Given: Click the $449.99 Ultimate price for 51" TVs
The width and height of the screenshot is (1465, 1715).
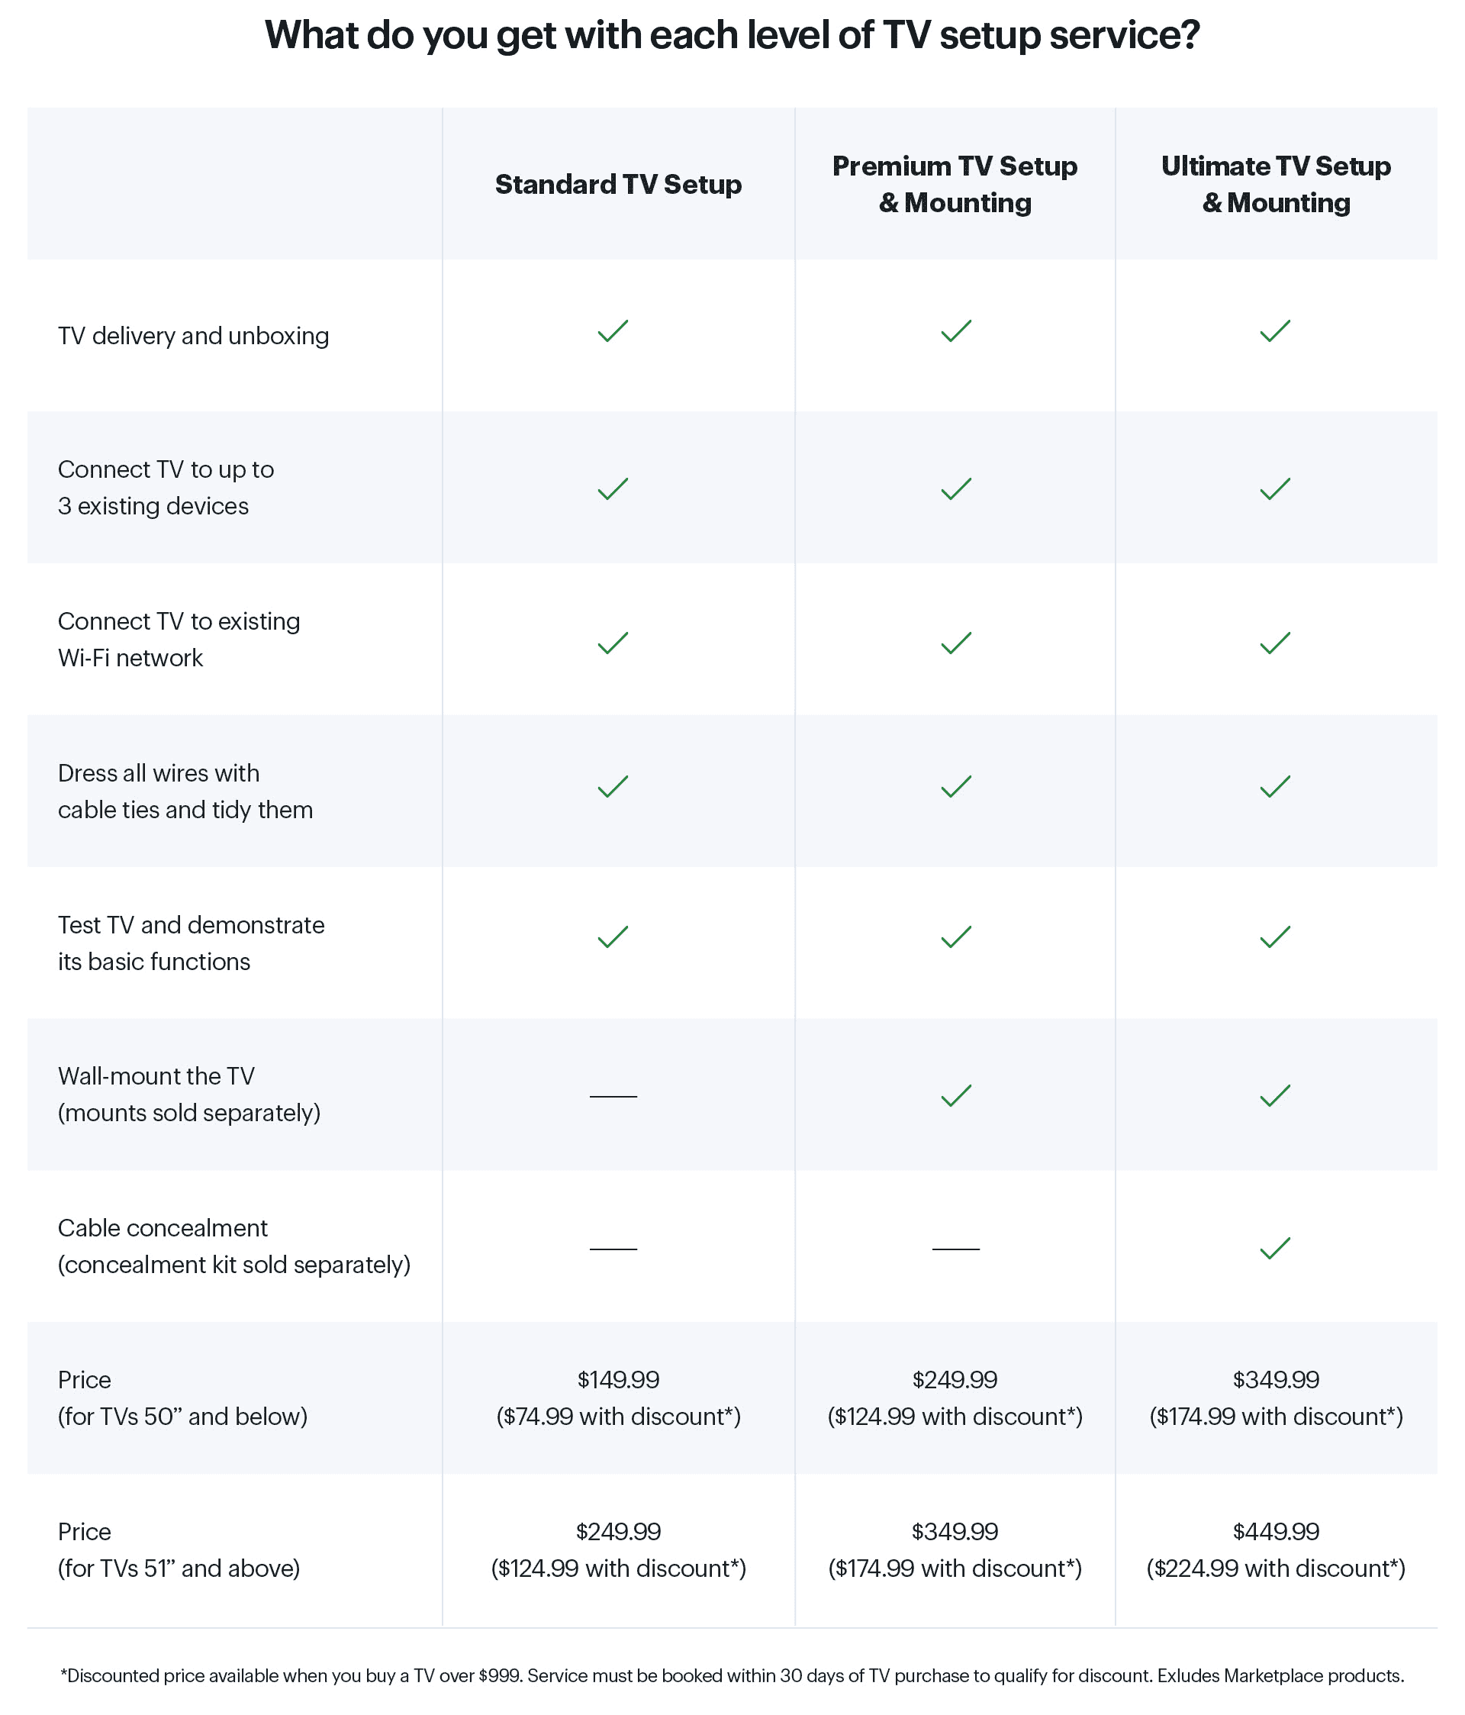Looking at the screenshot, I should coord(1276,1531).
